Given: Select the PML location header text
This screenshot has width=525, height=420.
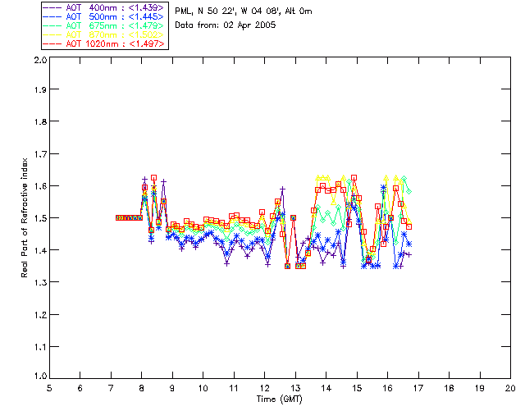Looking at the screenshot, I should (x=244, y=11).
